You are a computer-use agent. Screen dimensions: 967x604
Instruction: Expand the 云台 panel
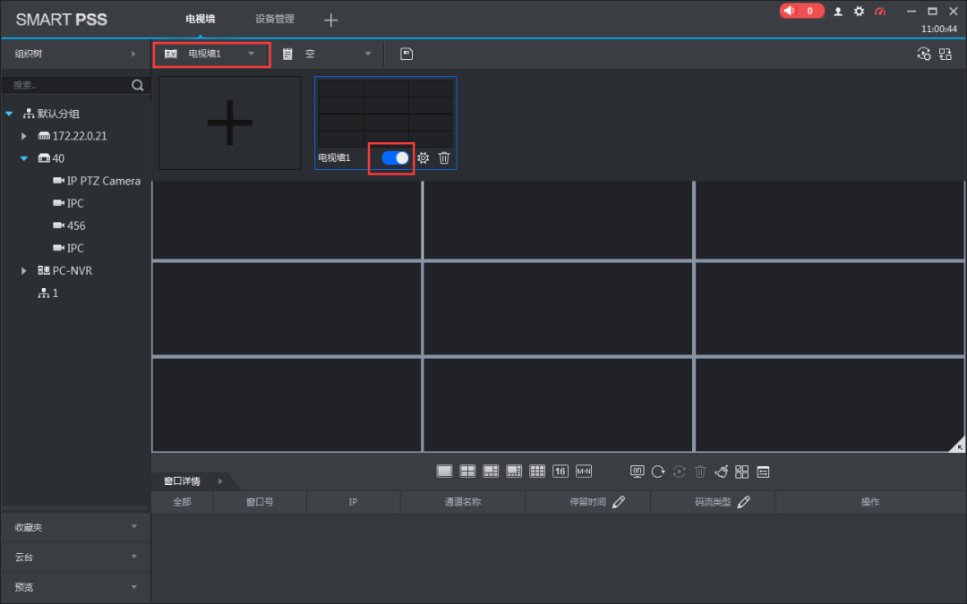click(75, 557)
